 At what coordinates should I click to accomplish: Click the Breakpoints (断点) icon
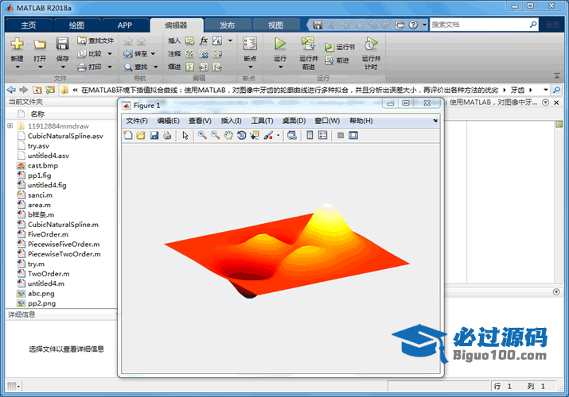[250, 44]
